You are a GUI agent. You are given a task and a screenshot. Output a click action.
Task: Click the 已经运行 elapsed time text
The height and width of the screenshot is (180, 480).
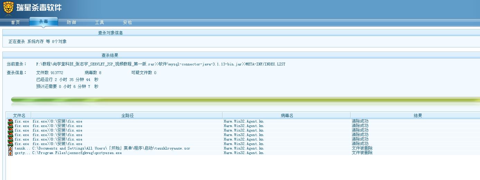pos(67,80)
